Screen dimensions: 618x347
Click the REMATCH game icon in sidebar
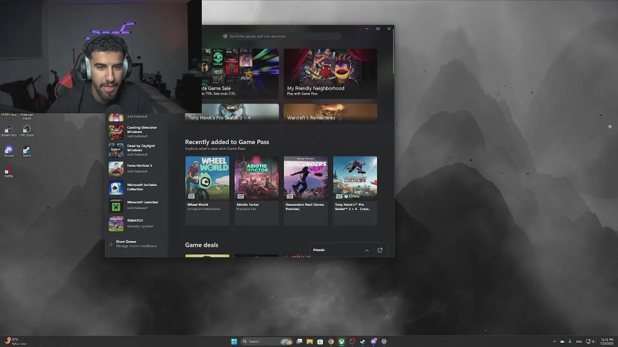[x=116, y=224]
